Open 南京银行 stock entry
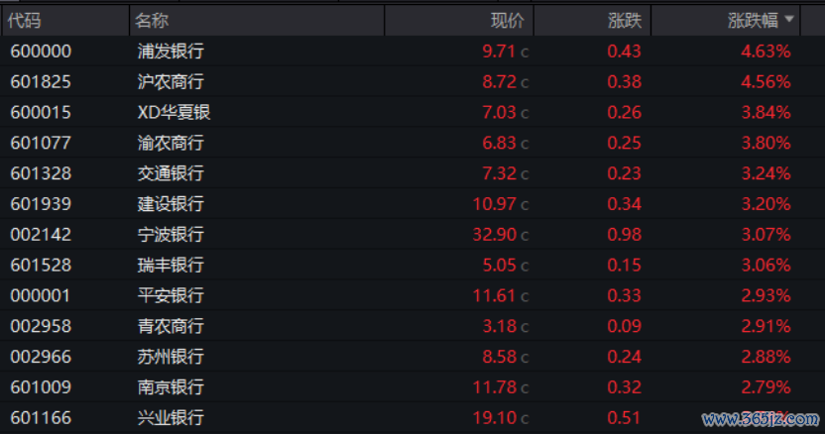 (x=171, y=386)
